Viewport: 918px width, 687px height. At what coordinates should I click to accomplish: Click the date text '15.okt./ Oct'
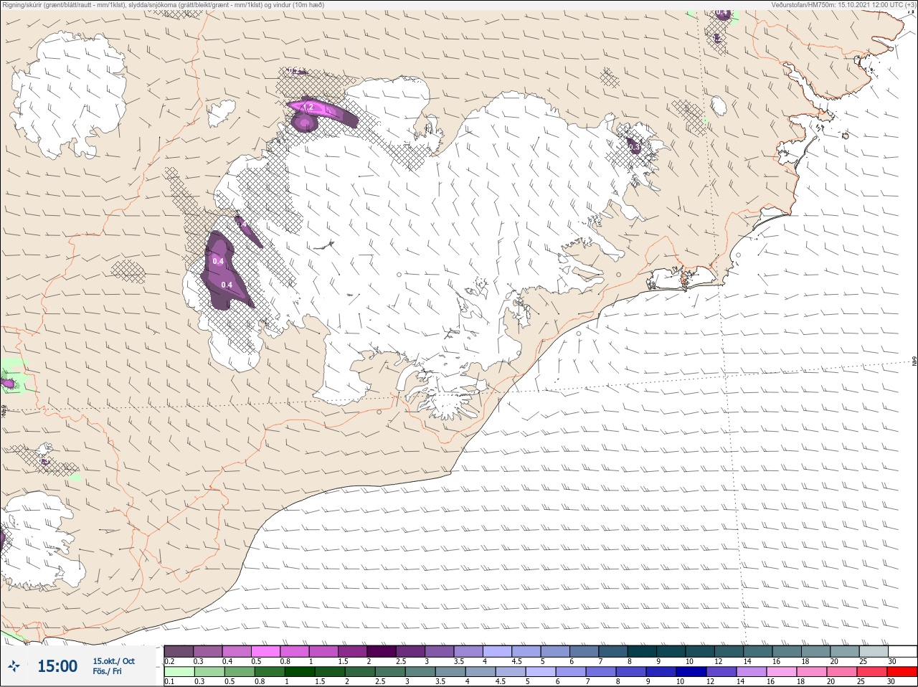click(x=113, y=661)
